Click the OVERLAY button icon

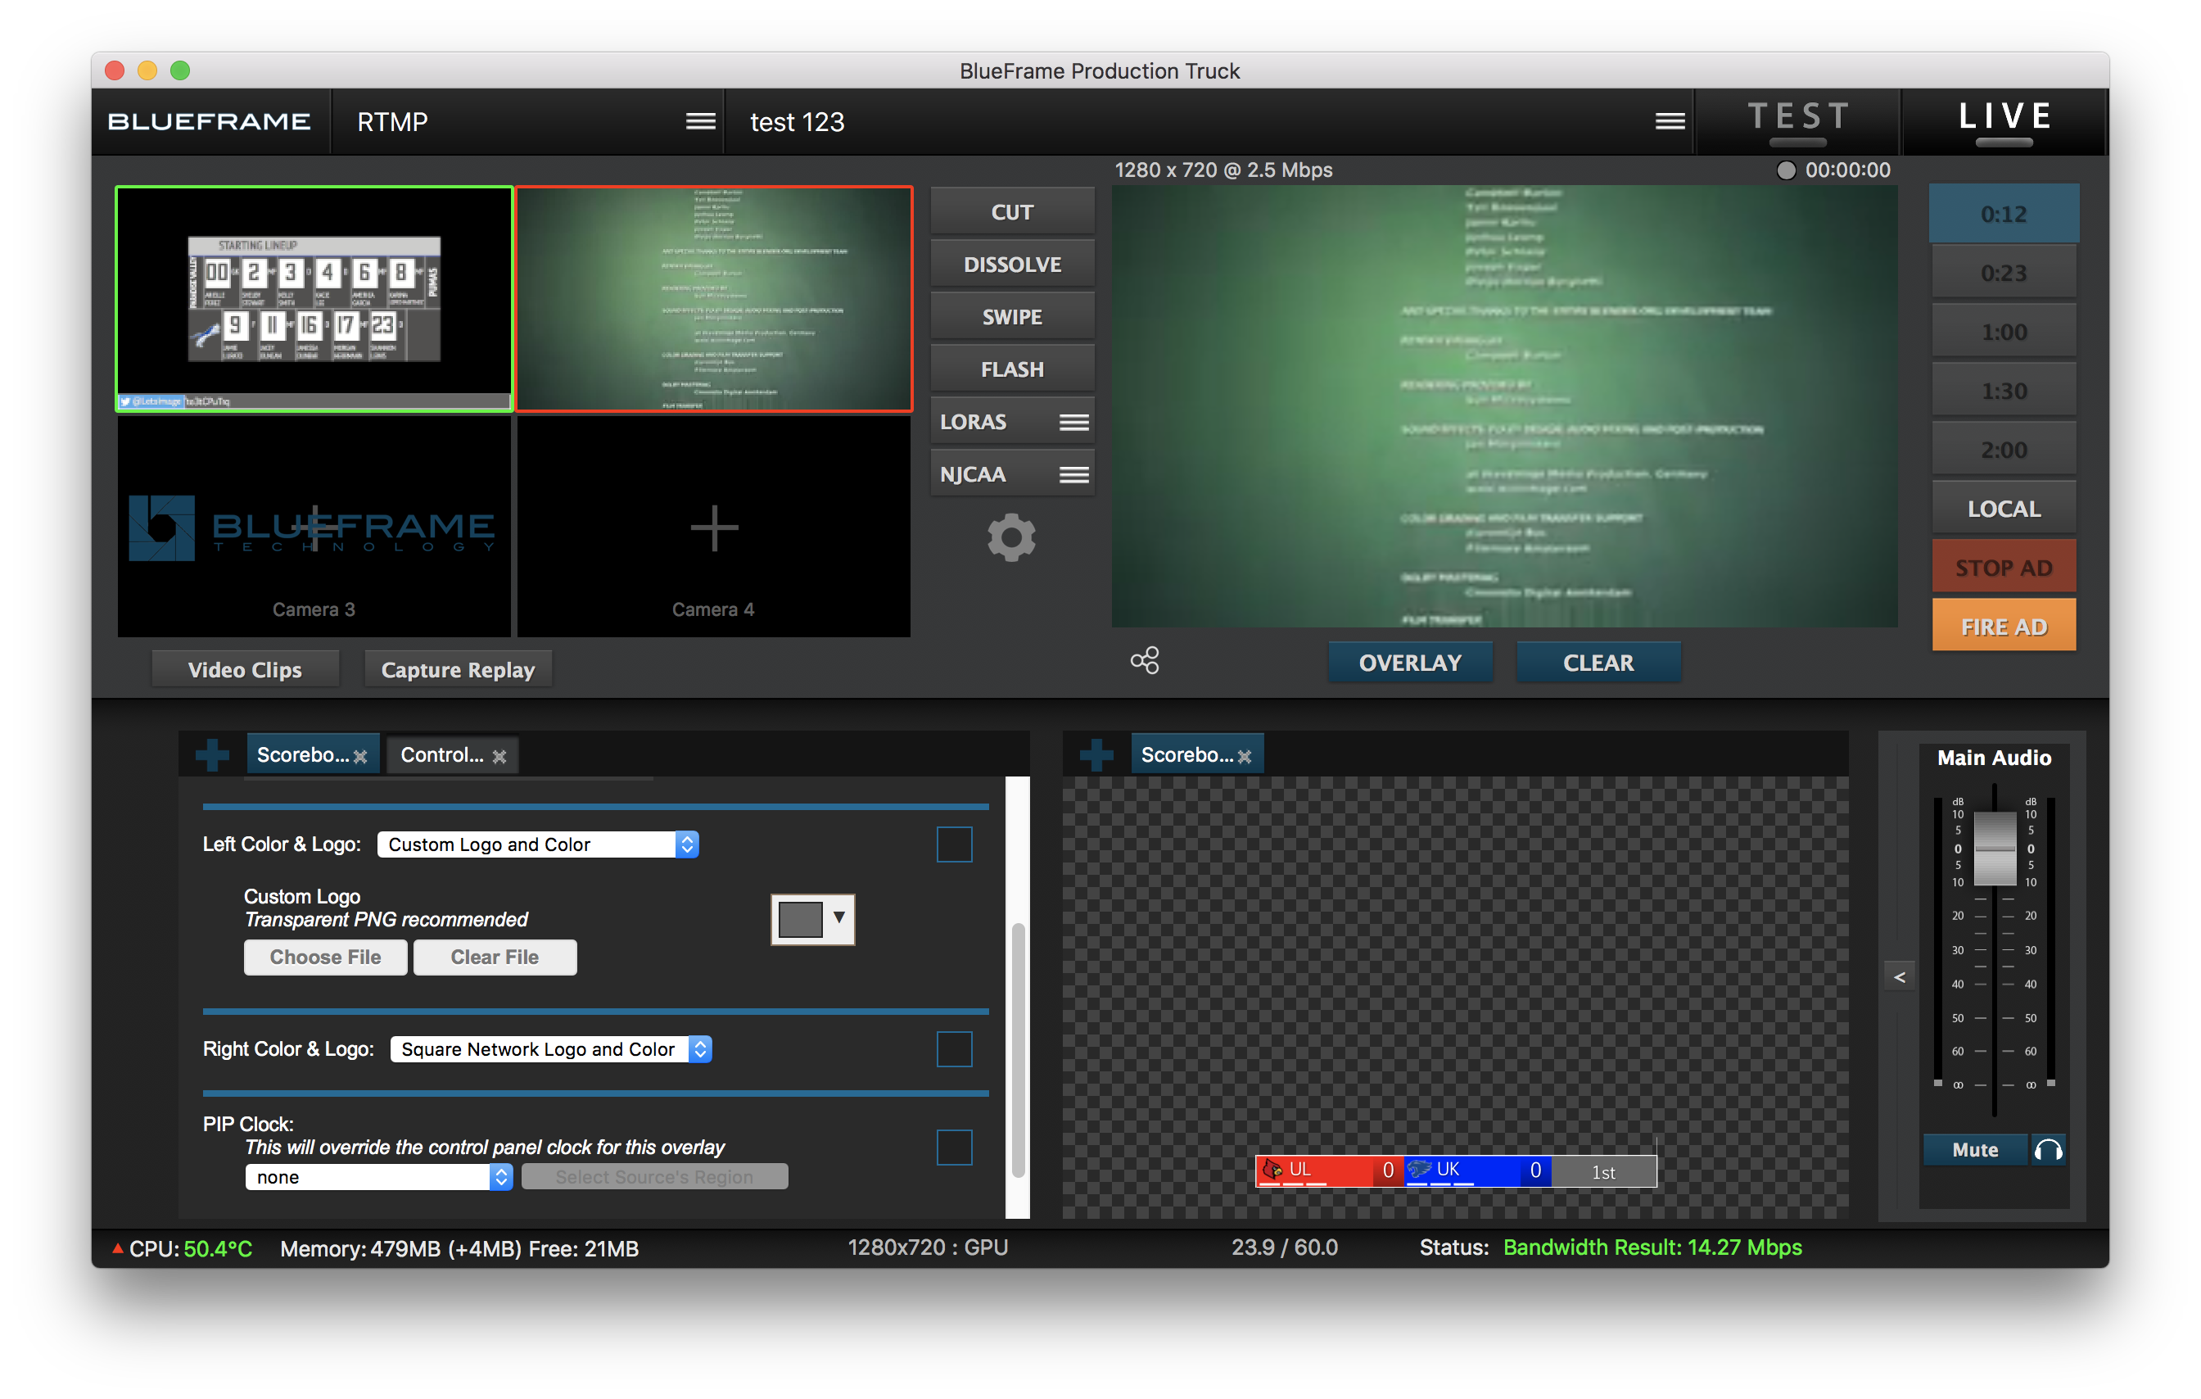tap(1408, 659)
